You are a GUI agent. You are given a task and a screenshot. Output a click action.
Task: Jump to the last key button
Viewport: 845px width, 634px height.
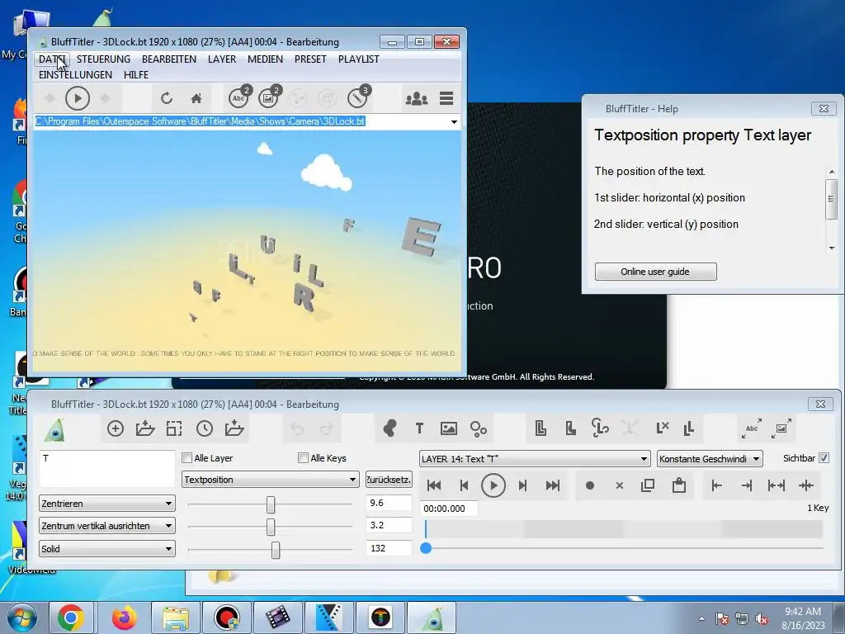pos(552,485)
